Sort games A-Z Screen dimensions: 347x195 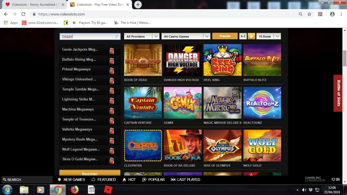(243, 36)
